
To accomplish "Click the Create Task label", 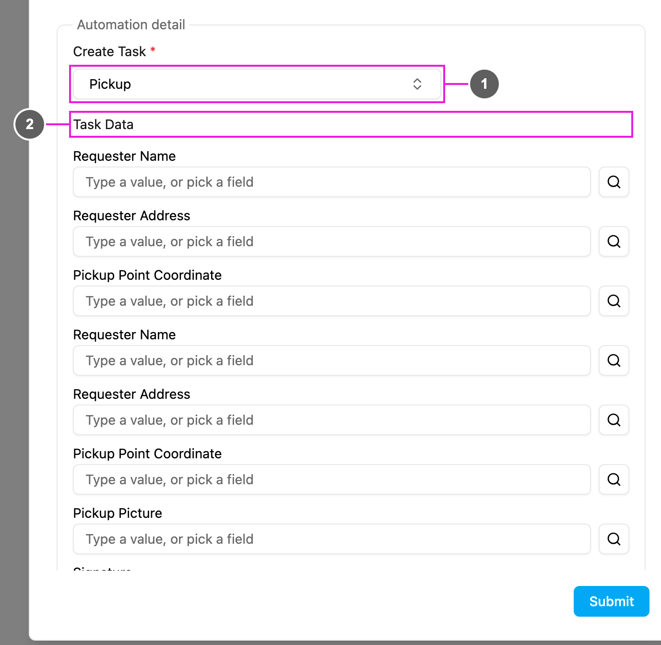I will pyautogui.click(x=109, y=52).
